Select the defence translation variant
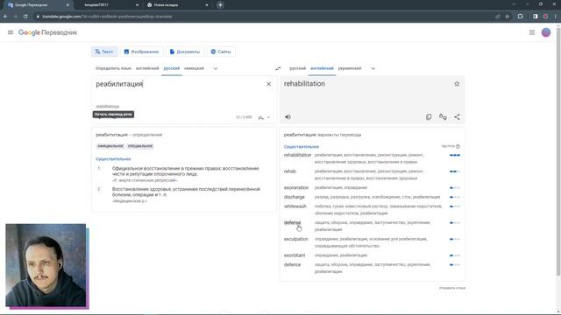Viewport: 561px width, 315px height. click(x=292, y=264)
